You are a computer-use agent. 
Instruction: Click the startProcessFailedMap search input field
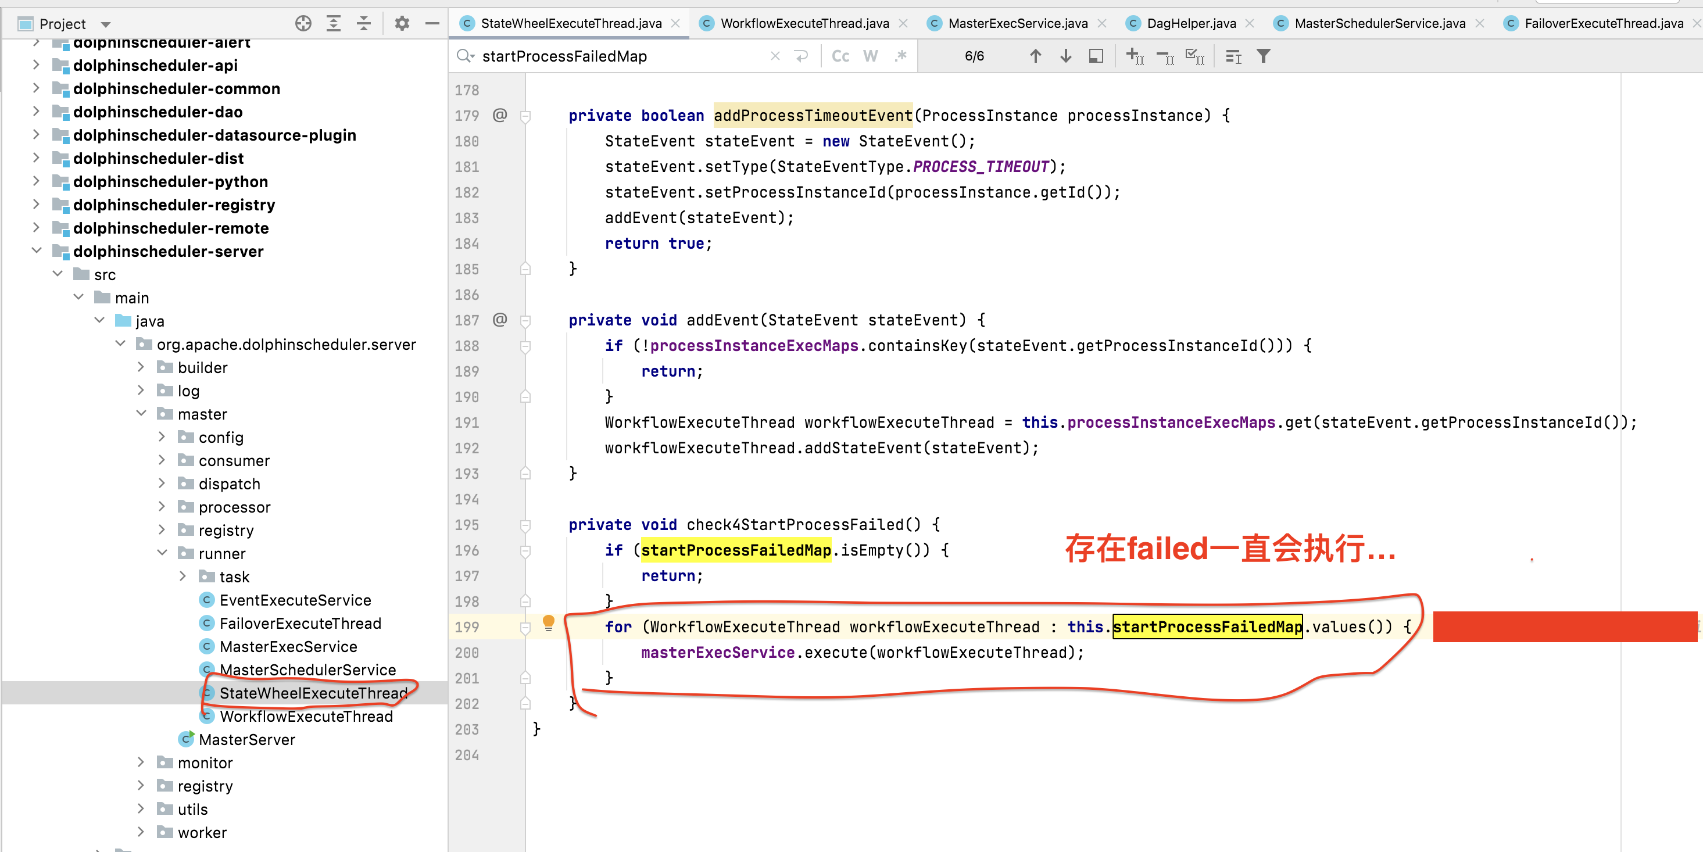click(x=621, y=56)
